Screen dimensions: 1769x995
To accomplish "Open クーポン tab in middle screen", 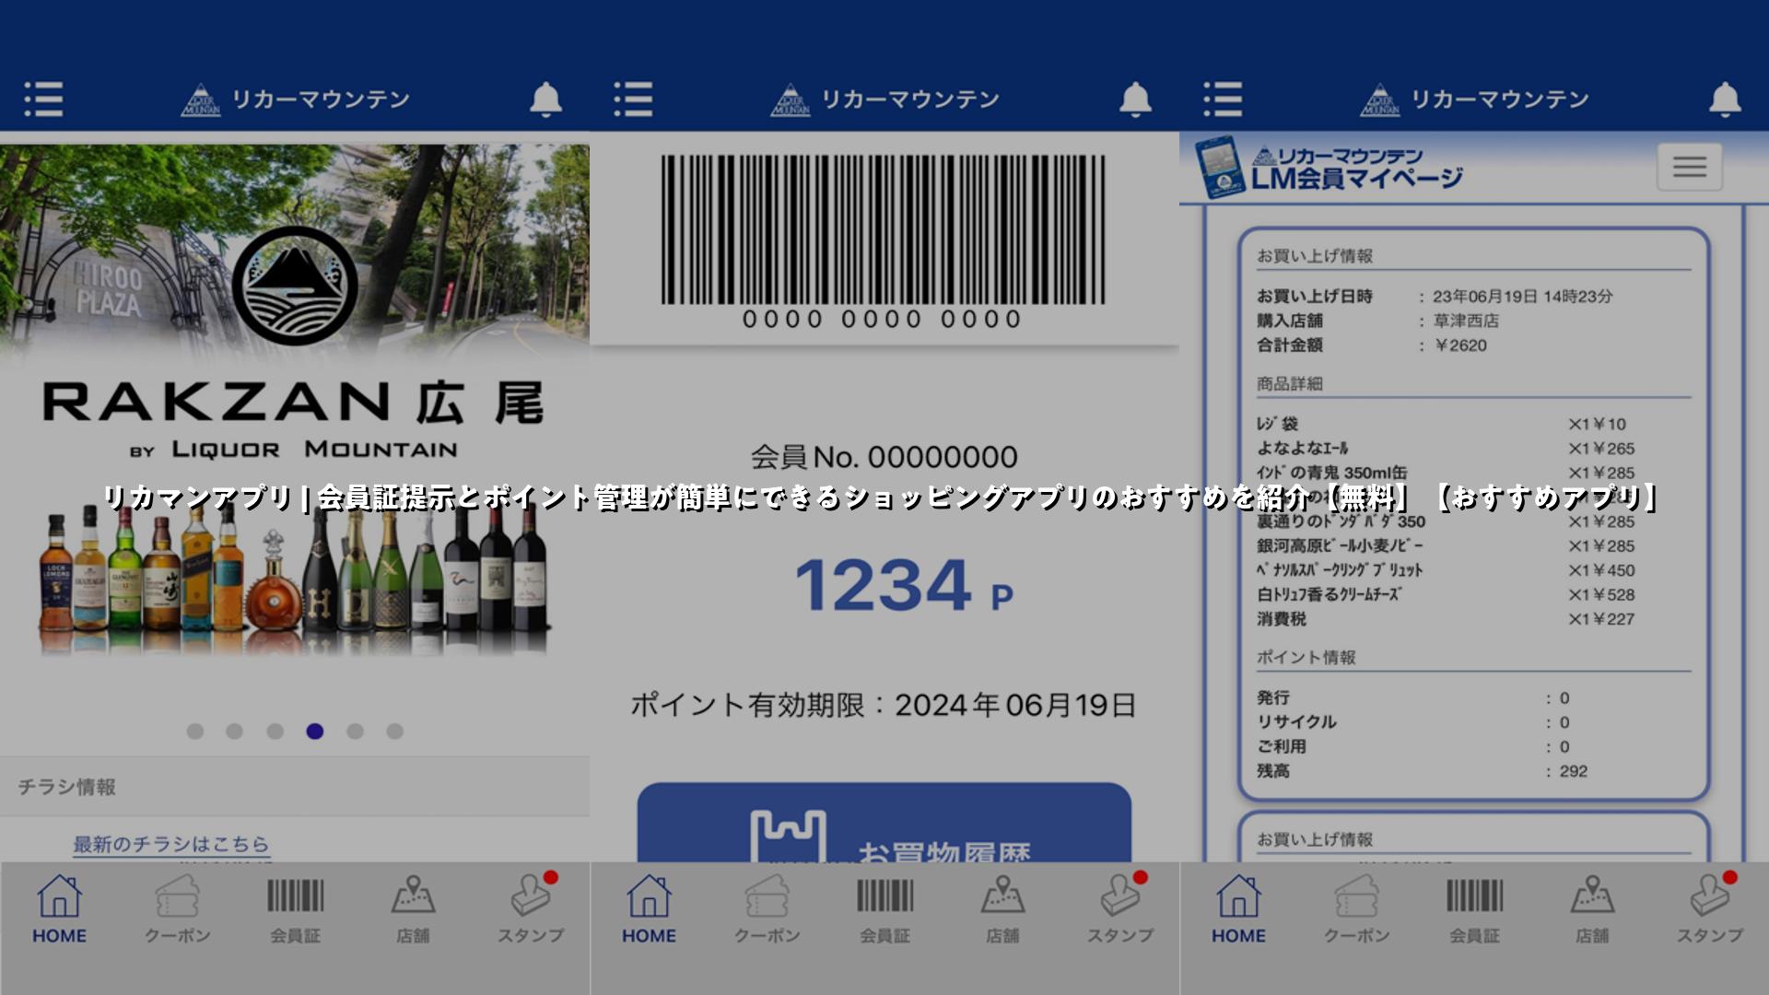I will pos(767,909).
